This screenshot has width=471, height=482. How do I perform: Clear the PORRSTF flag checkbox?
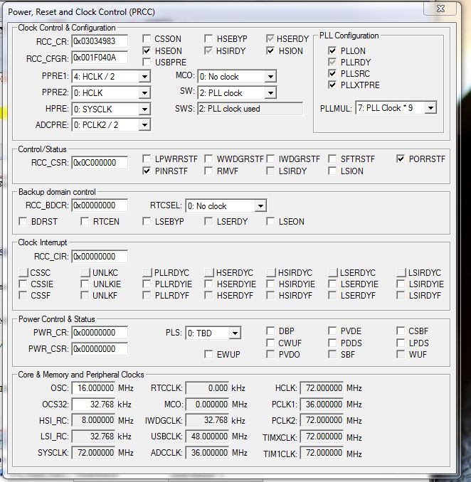tap(401, 159)
